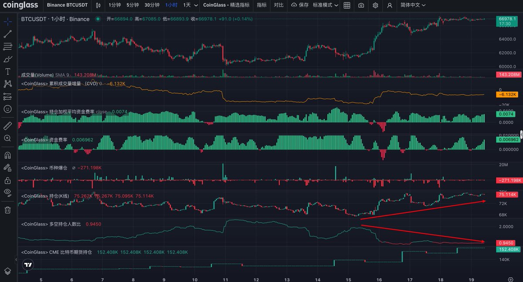Screen dimensions: 523x282
Task: Click the BTCUSDT · 1小时 · Binance title
Action: 55,19
